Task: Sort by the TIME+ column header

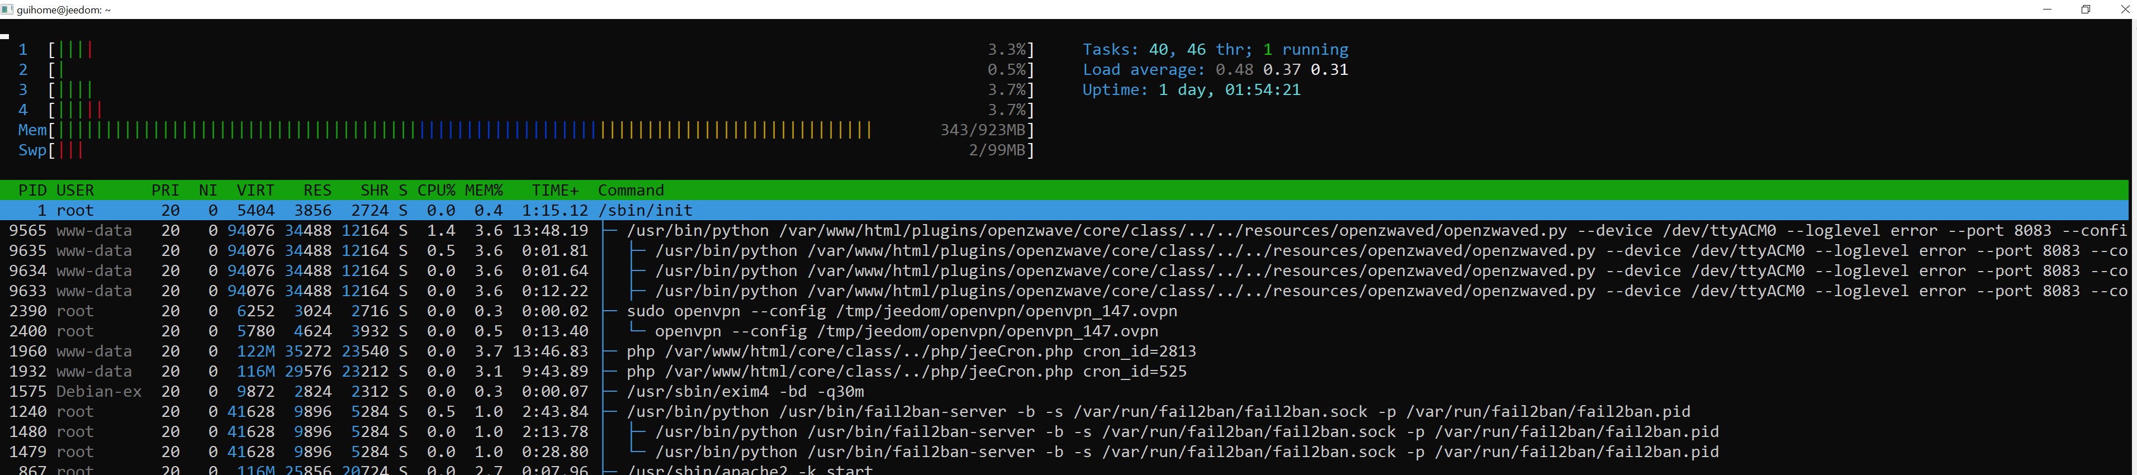Action: click(555, 190)
